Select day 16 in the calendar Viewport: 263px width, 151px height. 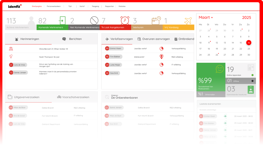click(x=249, y=43)
